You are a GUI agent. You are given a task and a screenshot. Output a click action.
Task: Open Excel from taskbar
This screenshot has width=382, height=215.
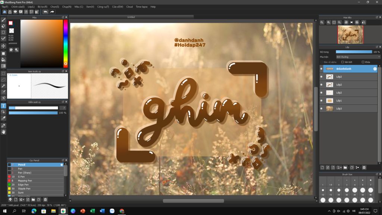pyautogui.click(x=93, y=211)
